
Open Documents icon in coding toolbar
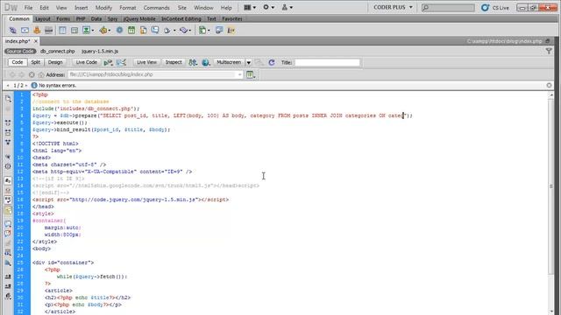8,99
